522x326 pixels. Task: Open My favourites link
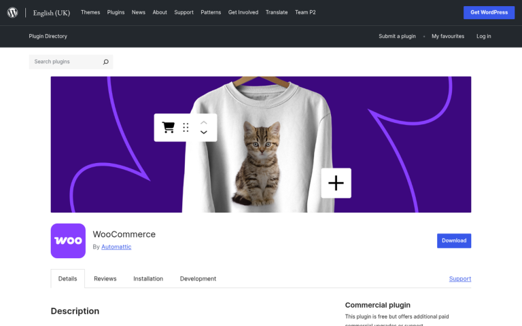coord(448,36)
